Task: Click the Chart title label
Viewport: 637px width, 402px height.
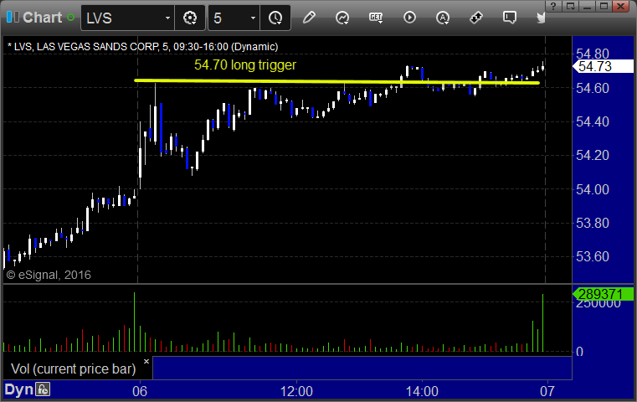Action: (42, 18)
